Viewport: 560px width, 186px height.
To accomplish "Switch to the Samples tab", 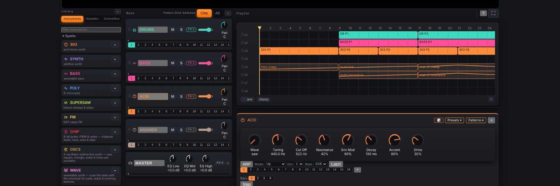I will pyautogui.click(x=92, y=19).
